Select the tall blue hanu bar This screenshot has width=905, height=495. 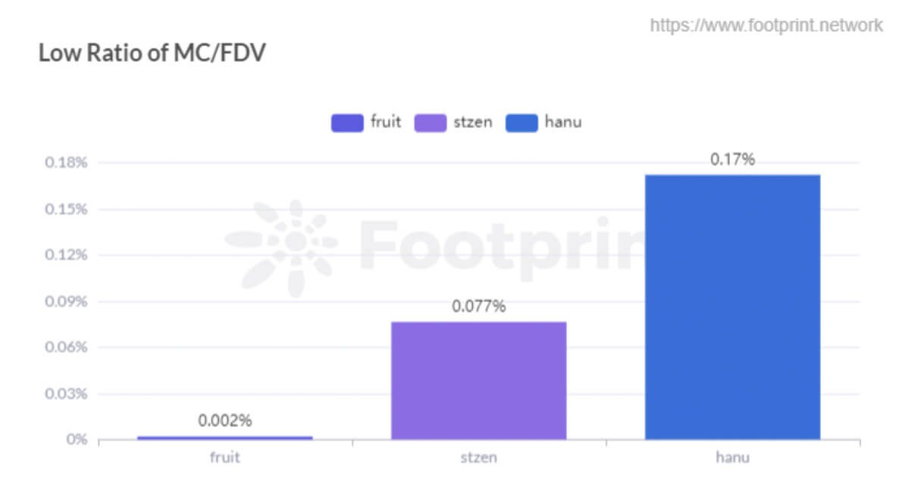(732, 307)
